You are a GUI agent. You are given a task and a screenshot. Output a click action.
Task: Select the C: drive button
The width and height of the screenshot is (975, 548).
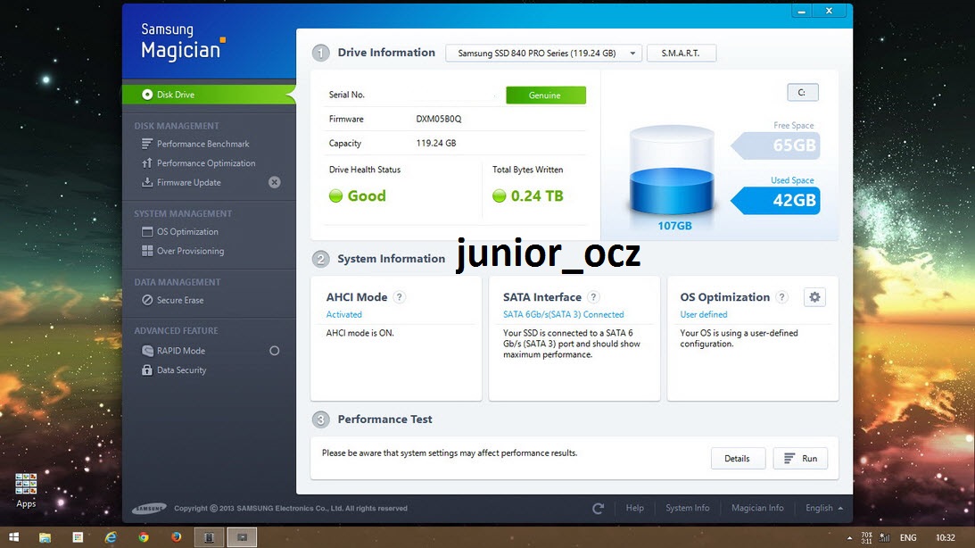point(802,92)
